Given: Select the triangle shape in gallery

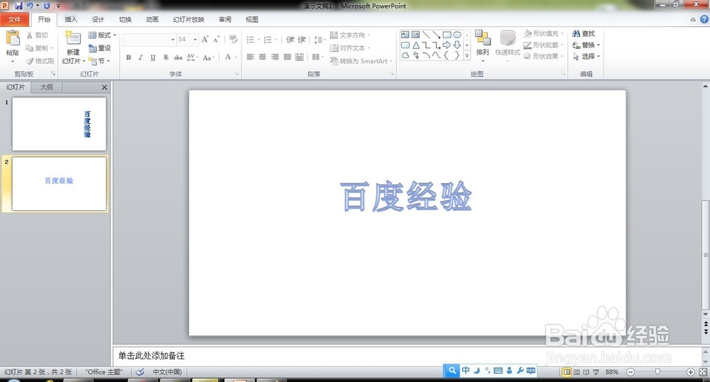Looking at the screenshot, I should pyautogui.click(x=415, y=45).
